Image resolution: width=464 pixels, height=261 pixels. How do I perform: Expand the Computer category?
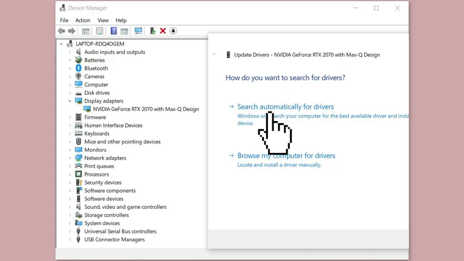70,85
